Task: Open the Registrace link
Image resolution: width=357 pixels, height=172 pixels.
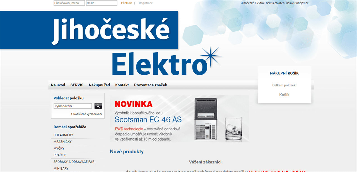Action: pos(146,3)
